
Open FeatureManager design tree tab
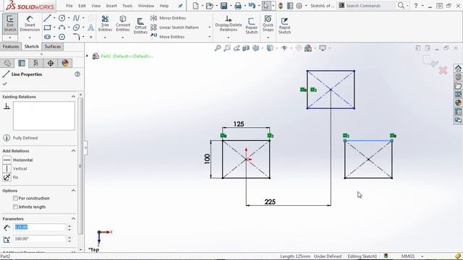click(7, 63)
